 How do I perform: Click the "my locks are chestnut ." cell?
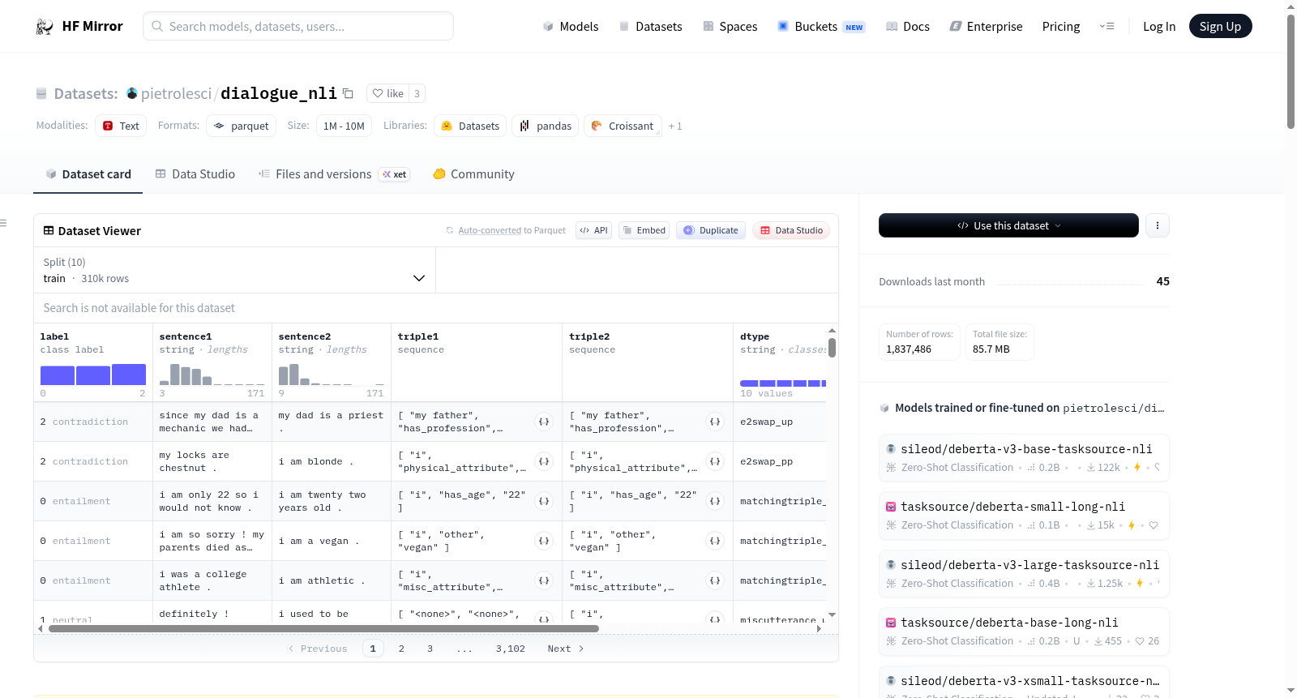pyautogui.click(x=212, y=461)
